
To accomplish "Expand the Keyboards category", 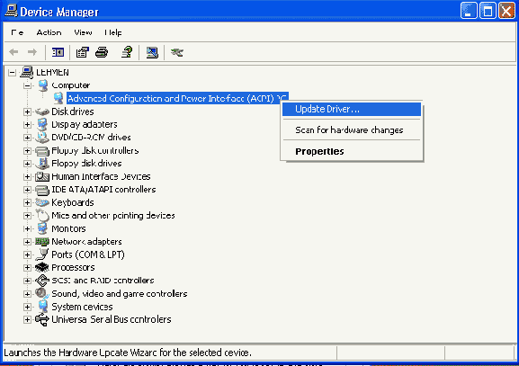I will pyautogui.click(x=28, y=202).
